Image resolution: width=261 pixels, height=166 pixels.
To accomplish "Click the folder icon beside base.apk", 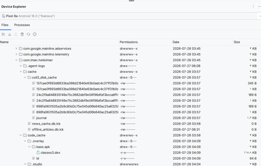I will (34, 147).
